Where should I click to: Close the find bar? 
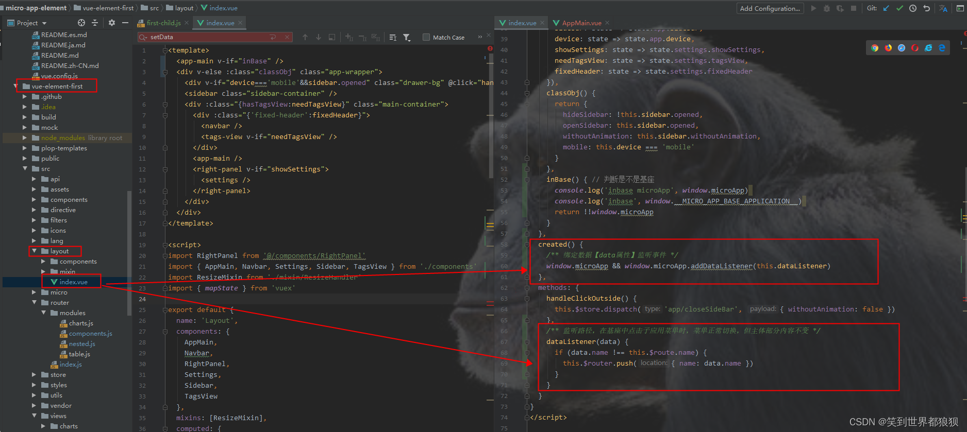tap(489, 36)
